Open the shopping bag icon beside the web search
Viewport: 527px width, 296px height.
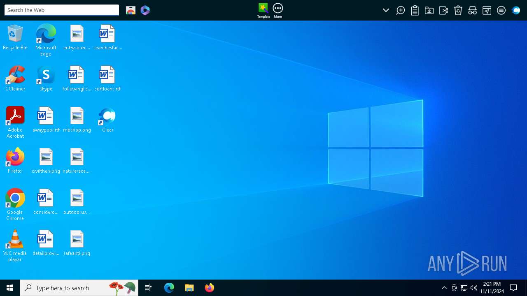[x=131, y=10]
